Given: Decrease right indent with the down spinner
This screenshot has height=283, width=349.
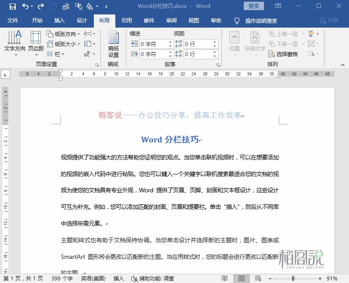Looking at the screenshot, I should click(170, 56).
